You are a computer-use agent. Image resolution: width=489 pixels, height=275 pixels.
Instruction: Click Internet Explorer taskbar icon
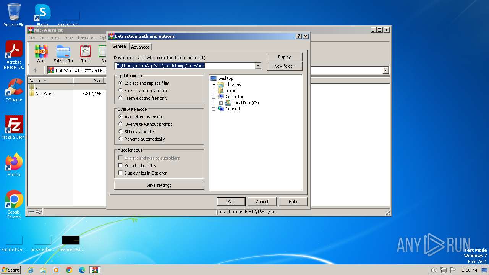[30, 270]
